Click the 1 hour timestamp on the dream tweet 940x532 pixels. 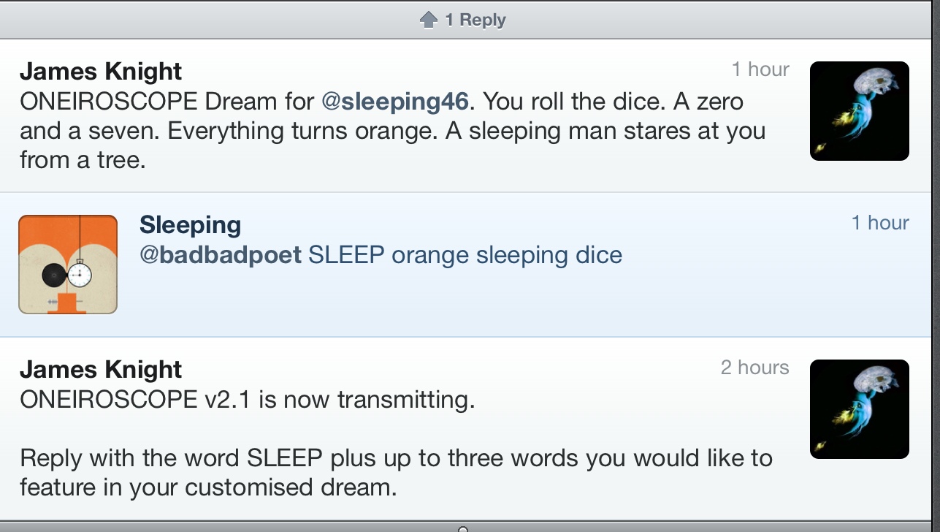tap(760, 69)
